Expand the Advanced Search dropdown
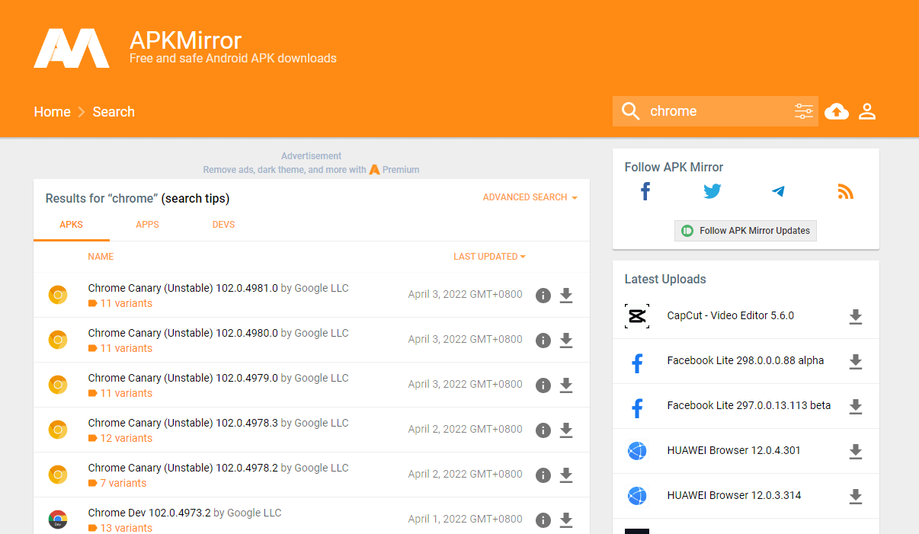The image size is (919, 534). click(x=530, y=197)
